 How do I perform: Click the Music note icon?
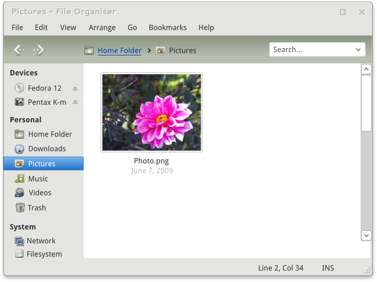point(20,178)
